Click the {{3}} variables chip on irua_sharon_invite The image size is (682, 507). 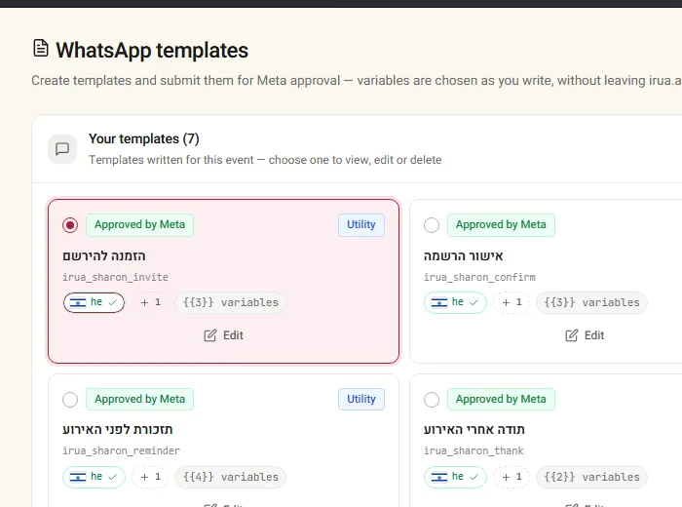231,302
